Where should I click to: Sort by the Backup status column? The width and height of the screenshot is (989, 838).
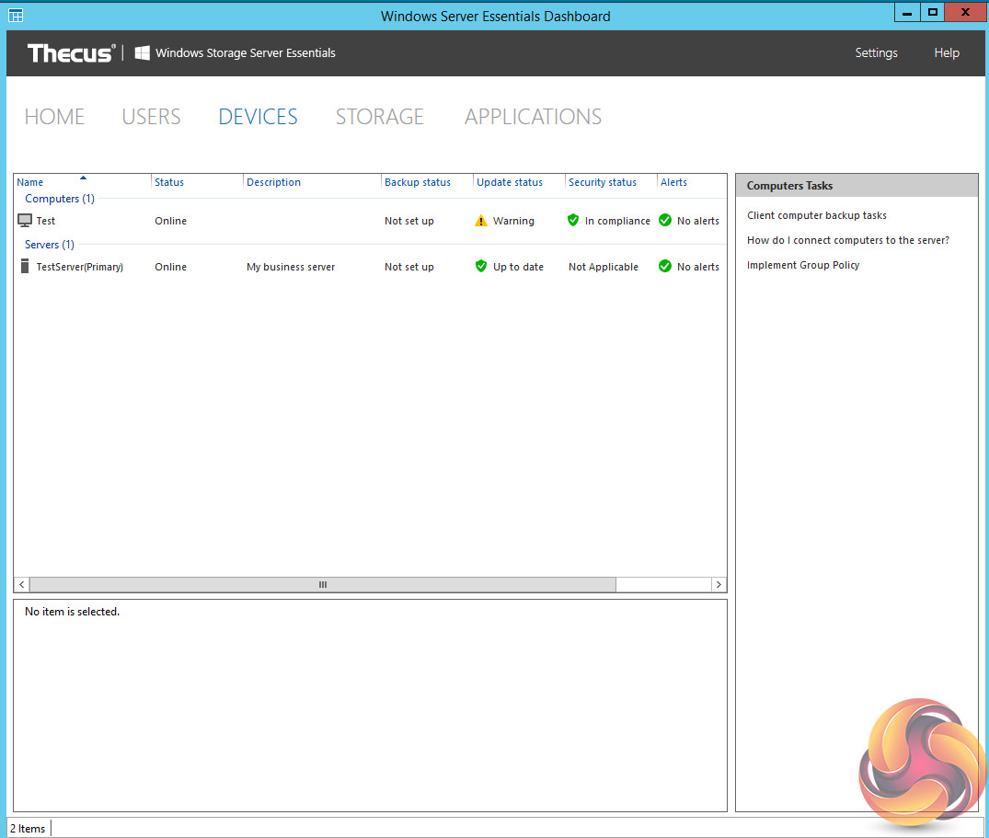(x=418, y=182)
